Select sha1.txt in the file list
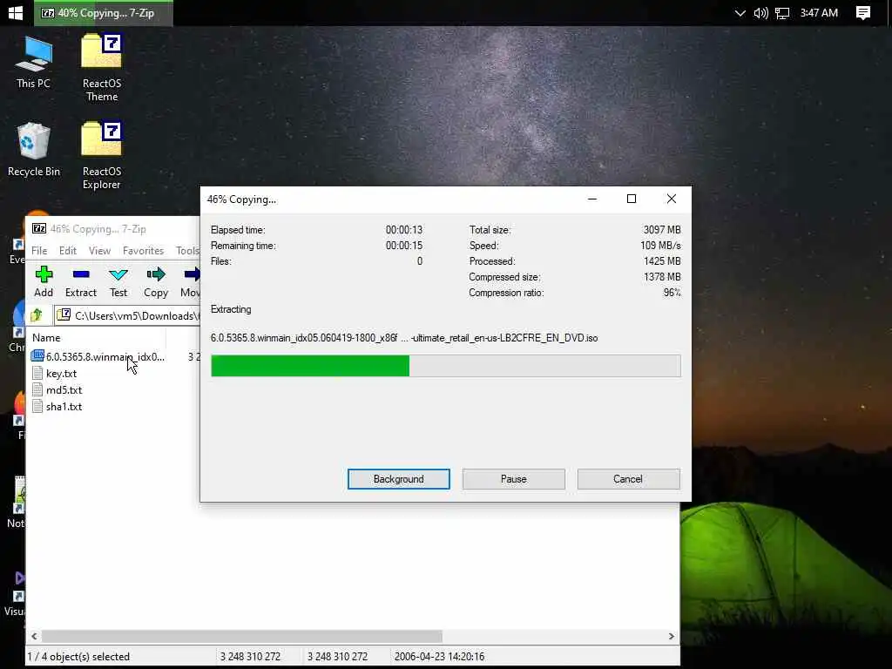 pyautogui.click(x=64, y=406)
